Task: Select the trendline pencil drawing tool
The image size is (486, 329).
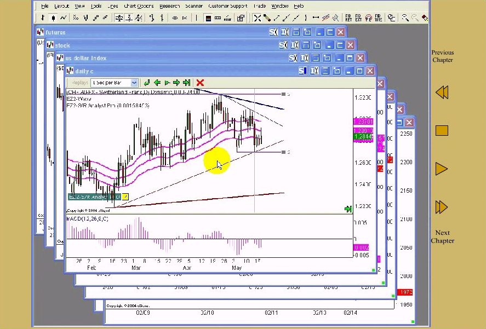Action: click(x=268, y=18)
